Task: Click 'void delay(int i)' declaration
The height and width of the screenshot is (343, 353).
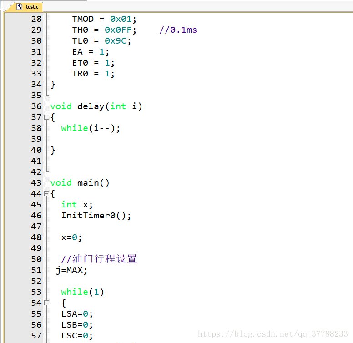Action: 96,106
